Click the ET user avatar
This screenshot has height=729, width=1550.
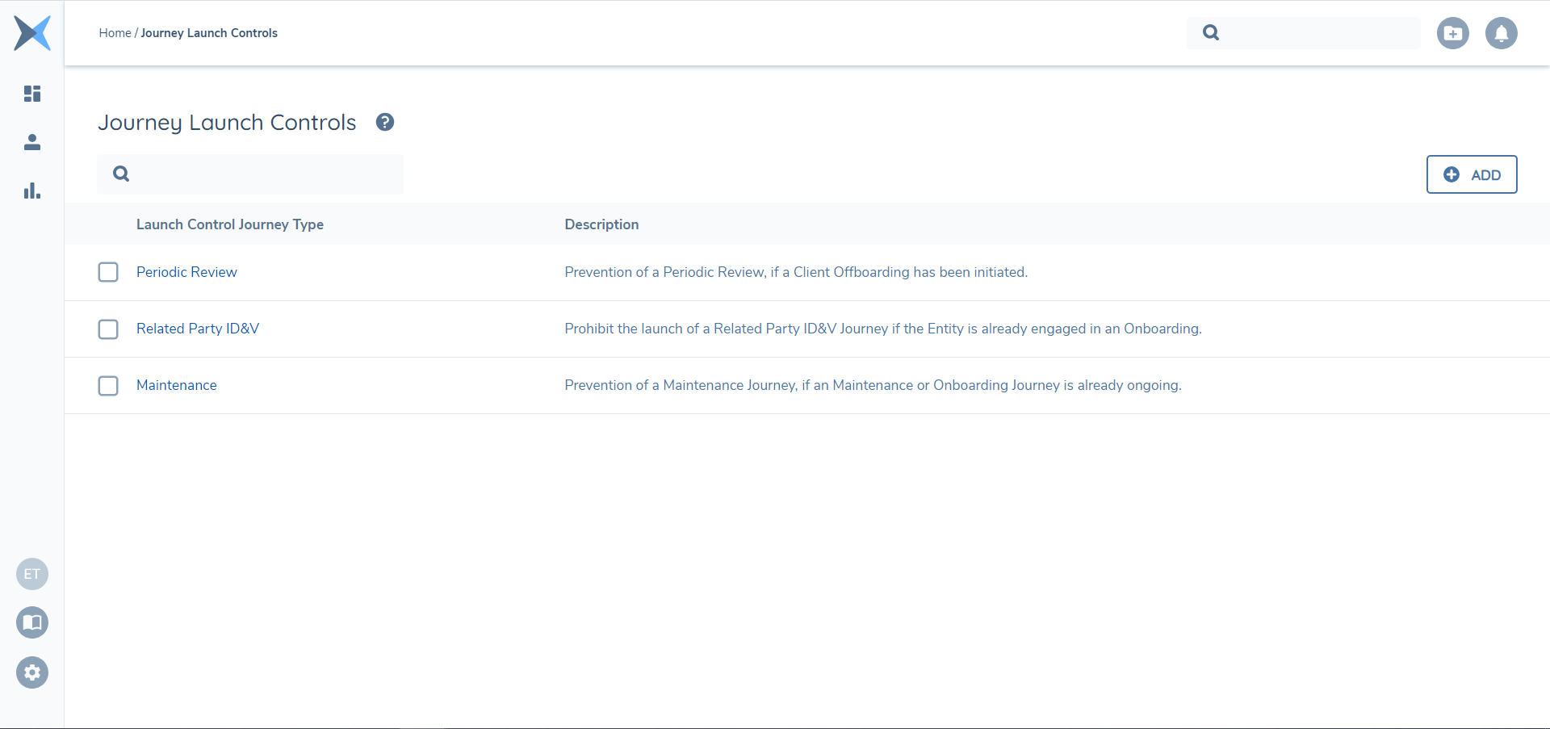coord(32,574)
